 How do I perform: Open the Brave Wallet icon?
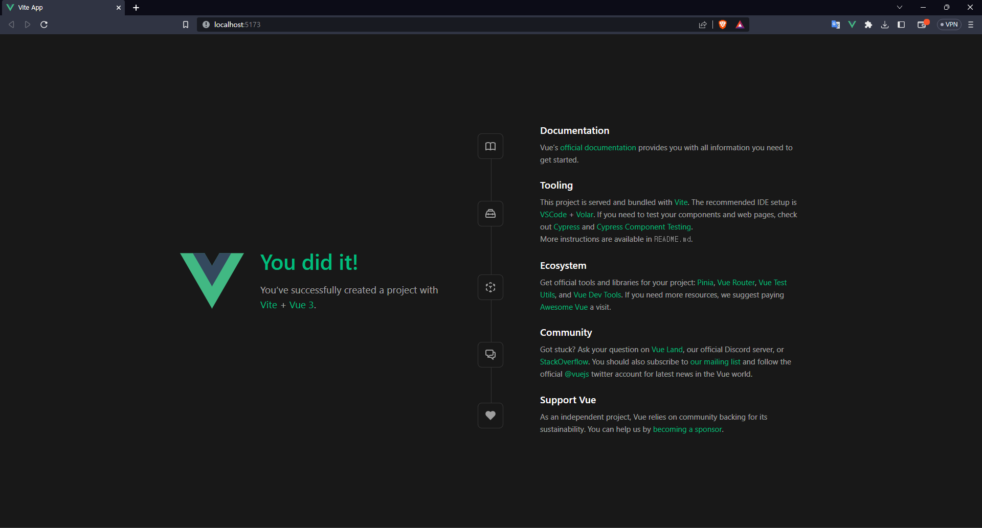click(x=922, y=25)
